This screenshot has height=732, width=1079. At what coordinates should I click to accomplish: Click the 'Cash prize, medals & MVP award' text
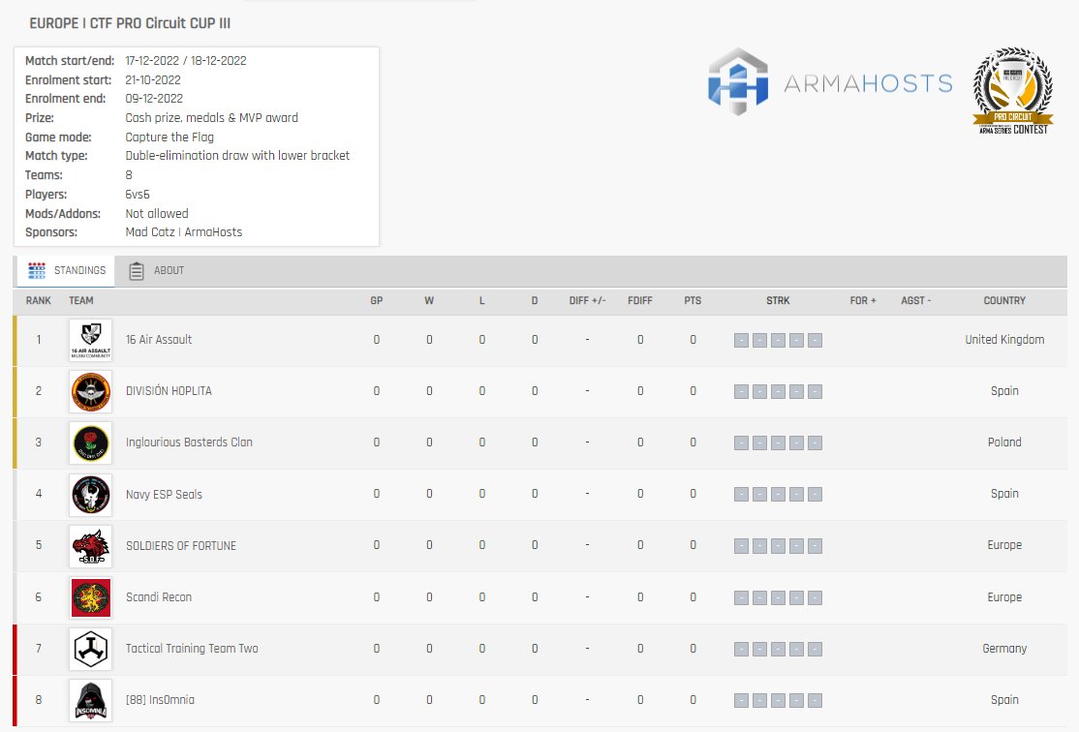pos(212,118)
